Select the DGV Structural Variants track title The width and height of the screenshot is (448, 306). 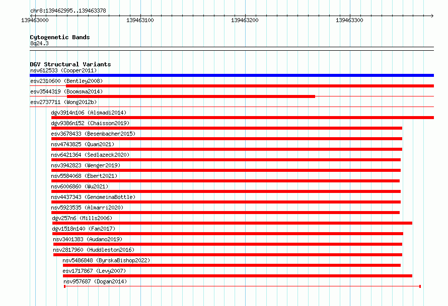coord(70,64)
